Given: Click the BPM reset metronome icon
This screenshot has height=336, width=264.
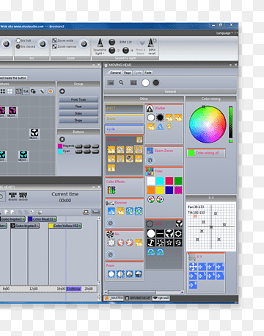Looking at the screenshot, I should tap(152, 43).
